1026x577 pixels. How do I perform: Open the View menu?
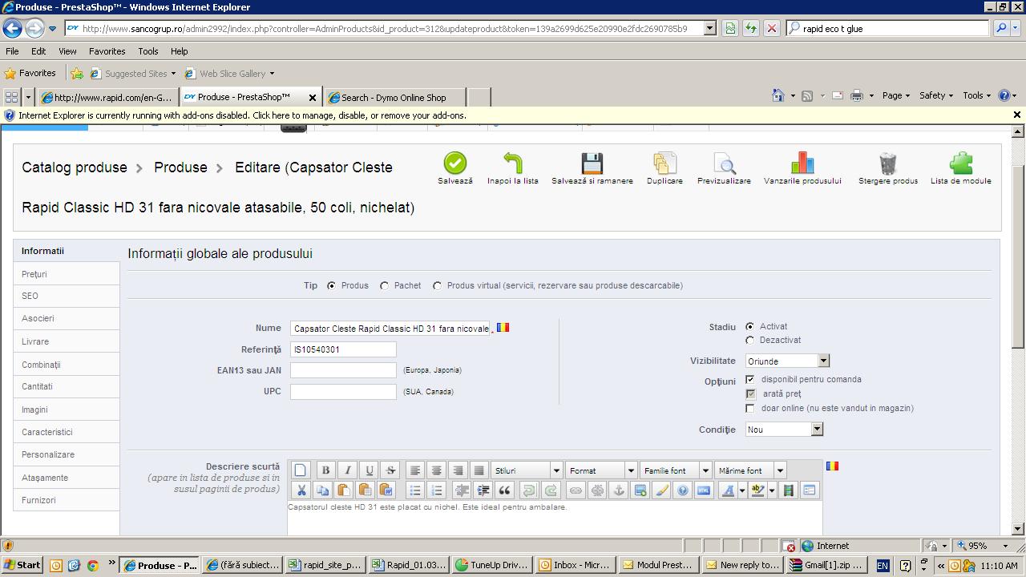point(67,51)
